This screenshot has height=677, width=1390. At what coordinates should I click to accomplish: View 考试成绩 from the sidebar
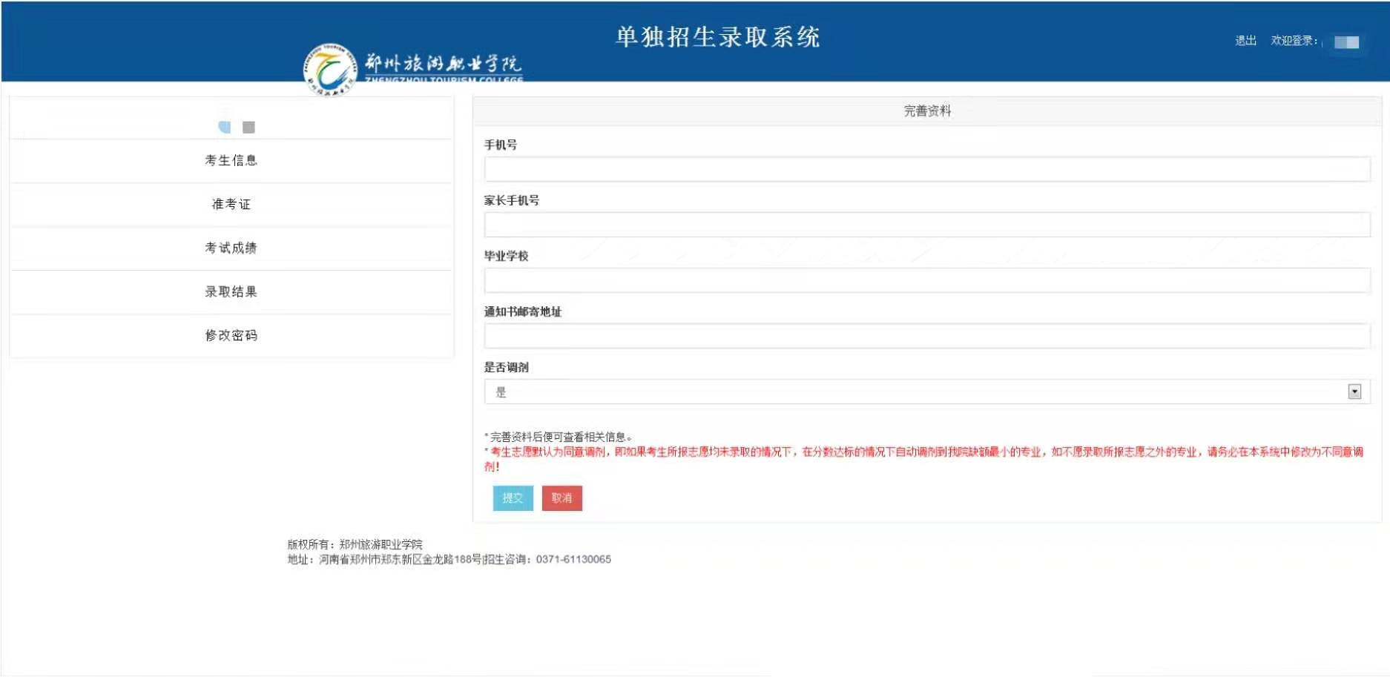pyautogui.click(x=231, y=248)
